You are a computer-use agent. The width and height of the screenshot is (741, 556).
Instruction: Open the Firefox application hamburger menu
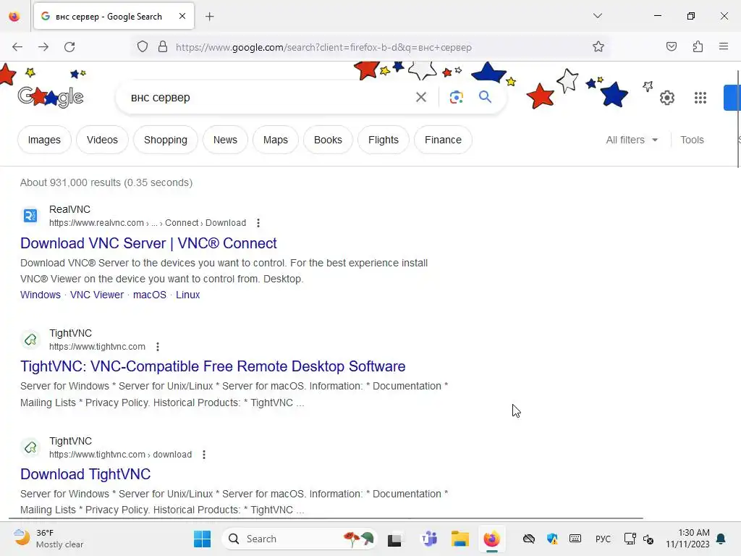724,47
